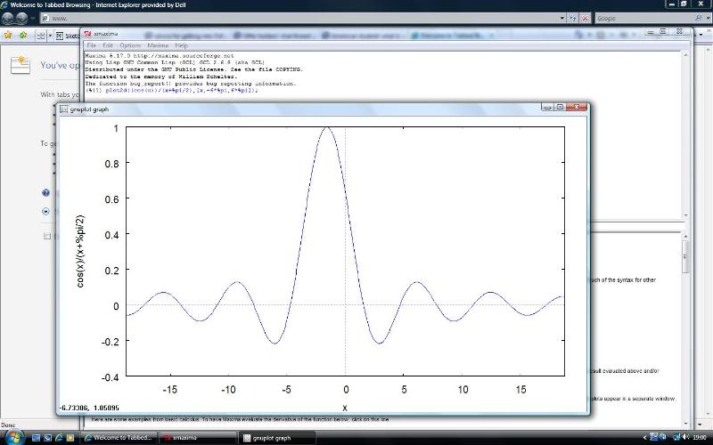Click the new tab welcome page icon
The width and height of the screenshot is (713, 445).
20,65
